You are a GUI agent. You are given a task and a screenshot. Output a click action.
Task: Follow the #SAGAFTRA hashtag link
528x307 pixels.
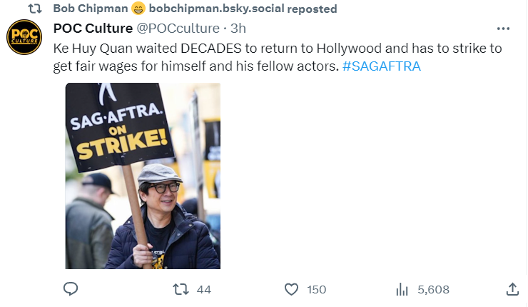pyautogui.click(x=381, y=66)
